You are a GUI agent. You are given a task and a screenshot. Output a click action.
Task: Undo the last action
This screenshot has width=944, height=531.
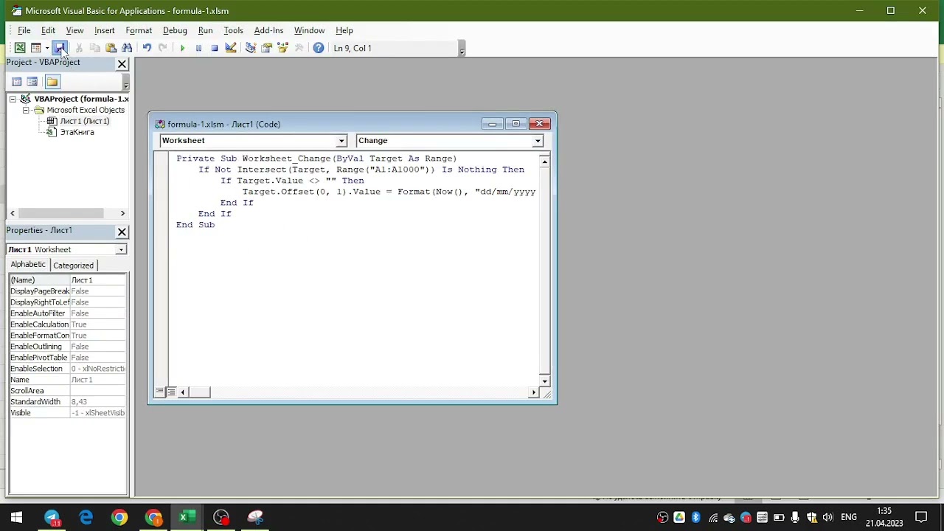pos(147,48)
